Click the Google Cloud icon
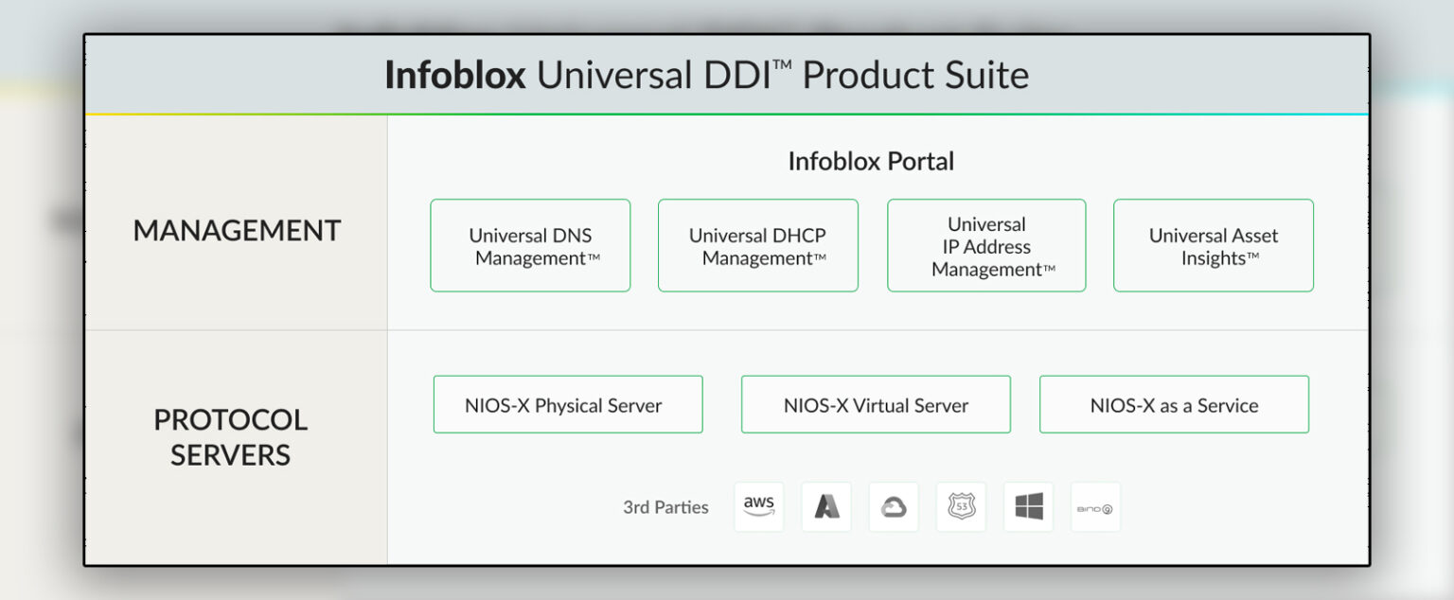This screenshot has height=600, width=1454. [893, 506]
